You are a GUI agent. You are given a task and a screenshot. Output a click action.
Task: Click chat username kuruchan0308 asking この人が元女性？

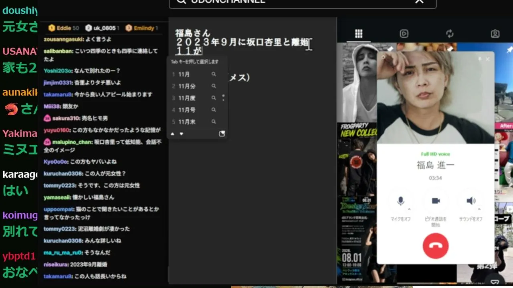point(63,174)
